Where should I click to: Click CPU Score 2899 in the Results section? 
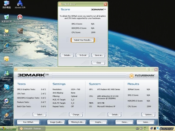click(149, 106)
